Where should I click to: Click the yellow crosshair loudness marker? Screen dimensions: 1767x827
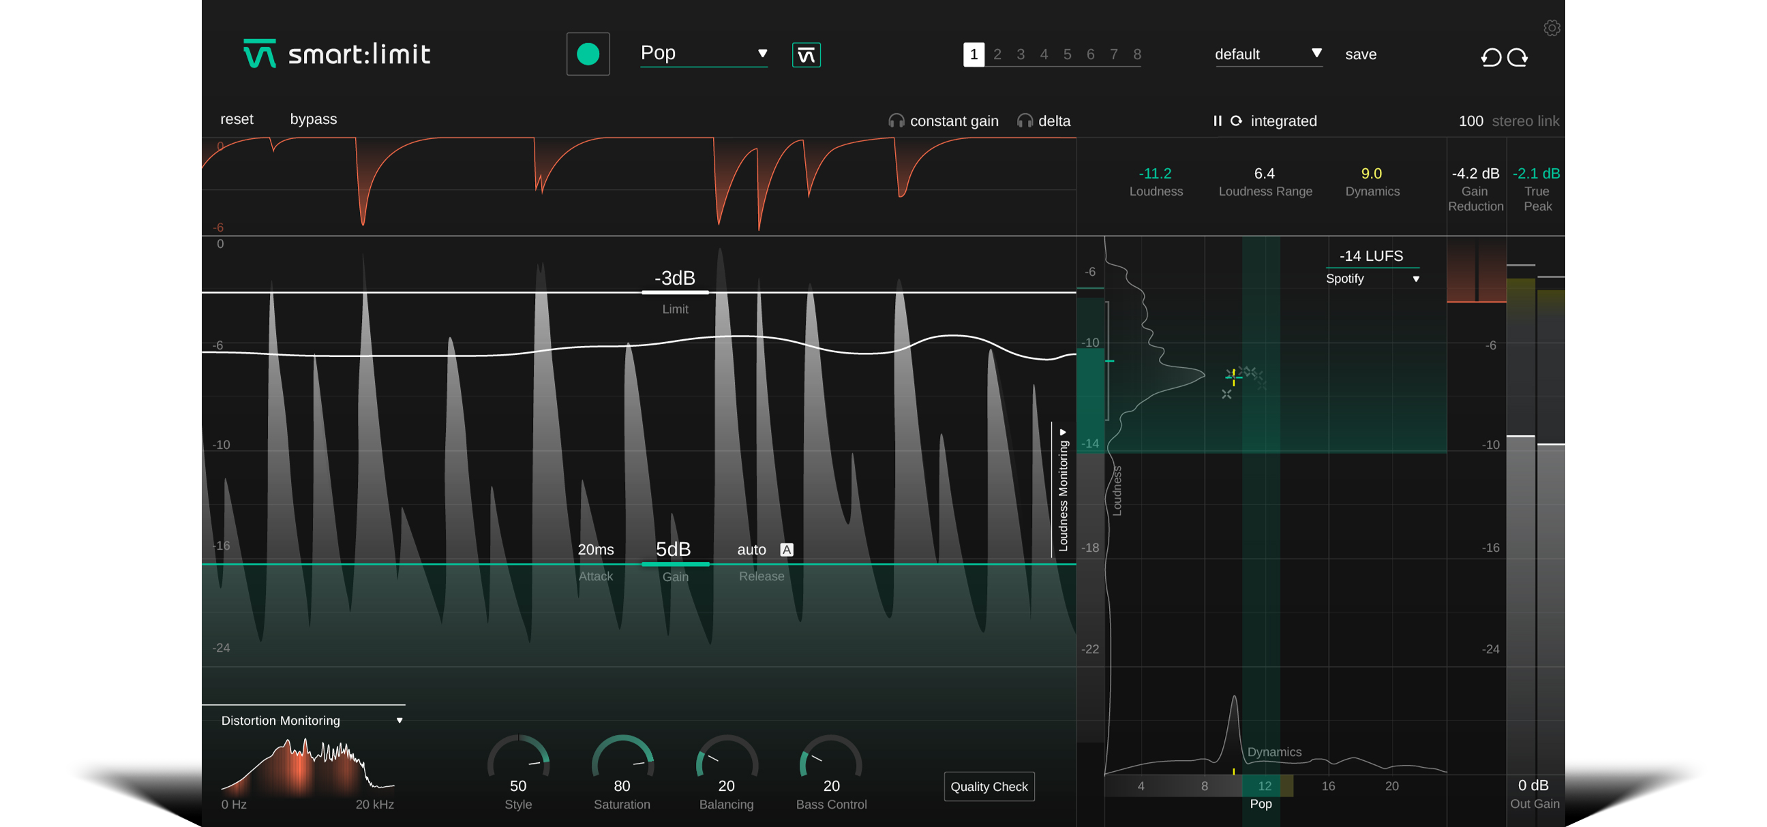1233,376
